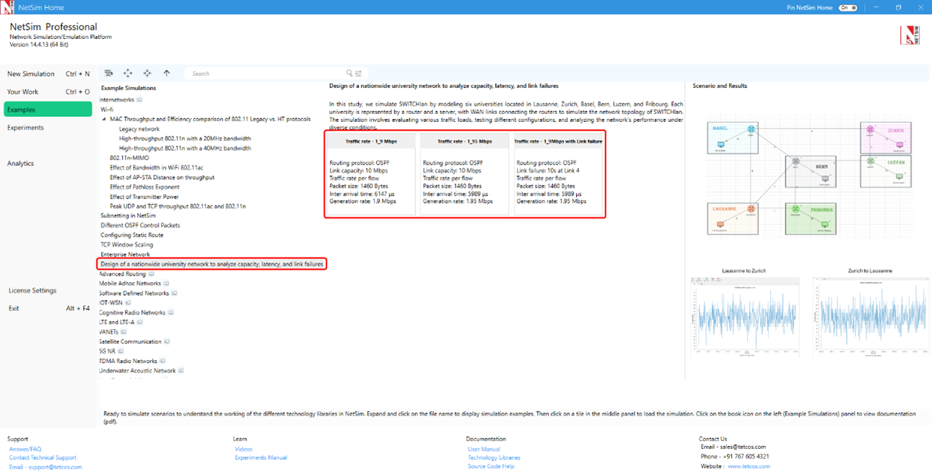
Task: Open the Mobile Adhoc Networks book icon
Action: pyautogui.click(x=166, y=284)
